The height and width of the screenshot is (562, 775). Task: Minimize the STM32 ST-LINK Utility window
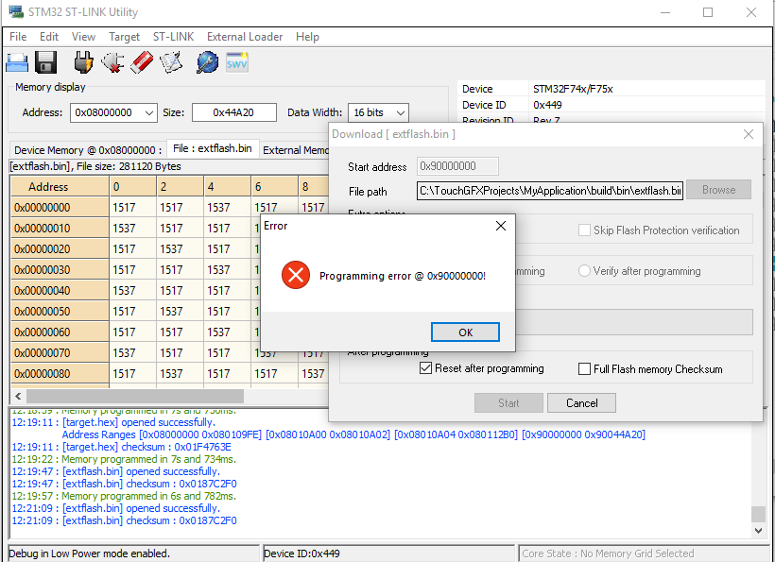(665, 12)
